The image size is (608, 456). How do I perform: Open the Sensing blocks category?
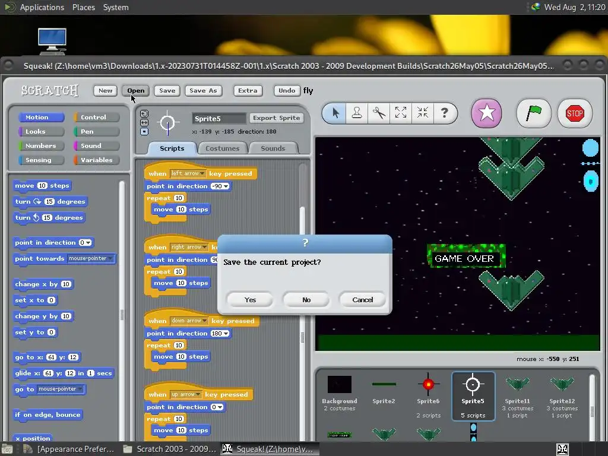tap(41, 160)
